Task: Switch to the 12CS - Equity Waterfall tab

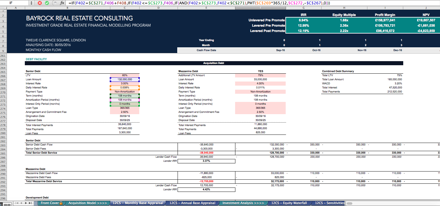Action: coord(289,203)
